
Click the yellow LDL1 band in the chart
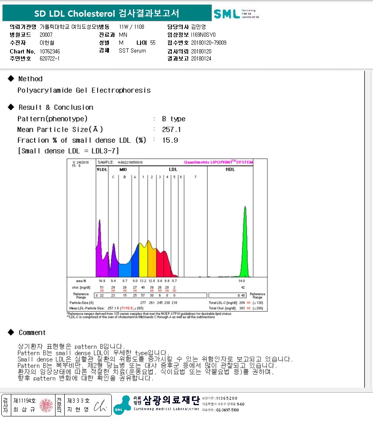pyautogui.click(x=143, y=260)
